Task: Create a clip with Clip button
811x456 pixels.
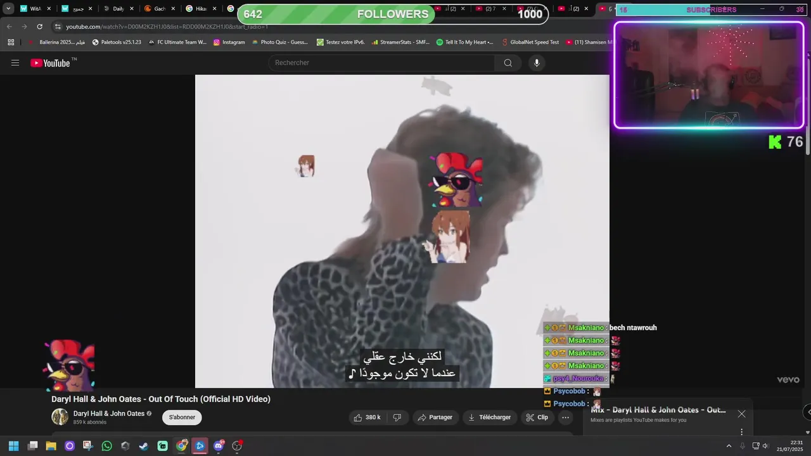Action: point(537,417)
